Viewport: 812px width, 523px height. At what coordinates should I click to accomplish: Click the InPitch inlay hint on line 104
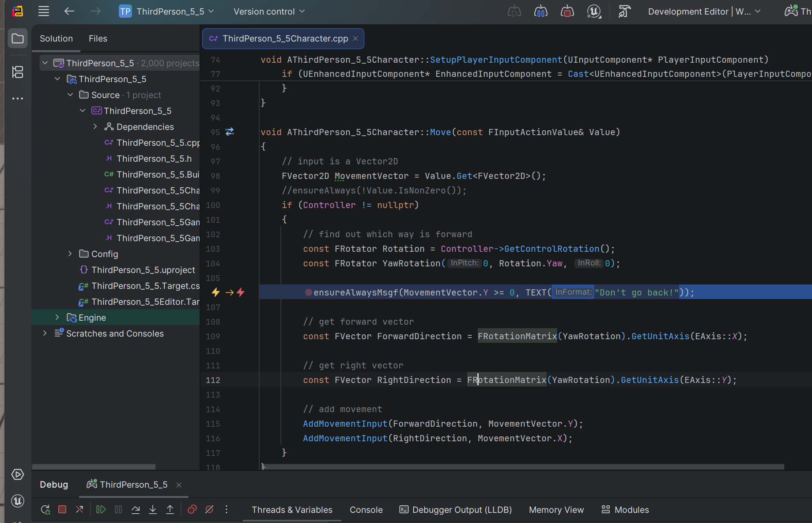coord(464,263)
